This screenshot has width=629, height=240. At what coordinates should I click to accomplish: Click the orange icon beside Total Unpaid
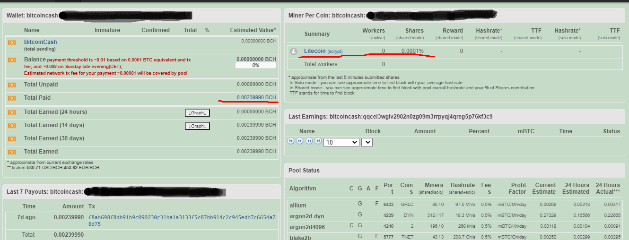pyautogui.click(x=12, y=85)
